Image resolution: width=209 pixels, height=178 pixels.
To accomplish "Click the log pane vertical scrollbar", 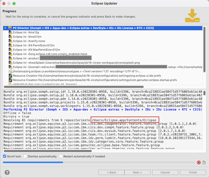I will click(204, 93).
